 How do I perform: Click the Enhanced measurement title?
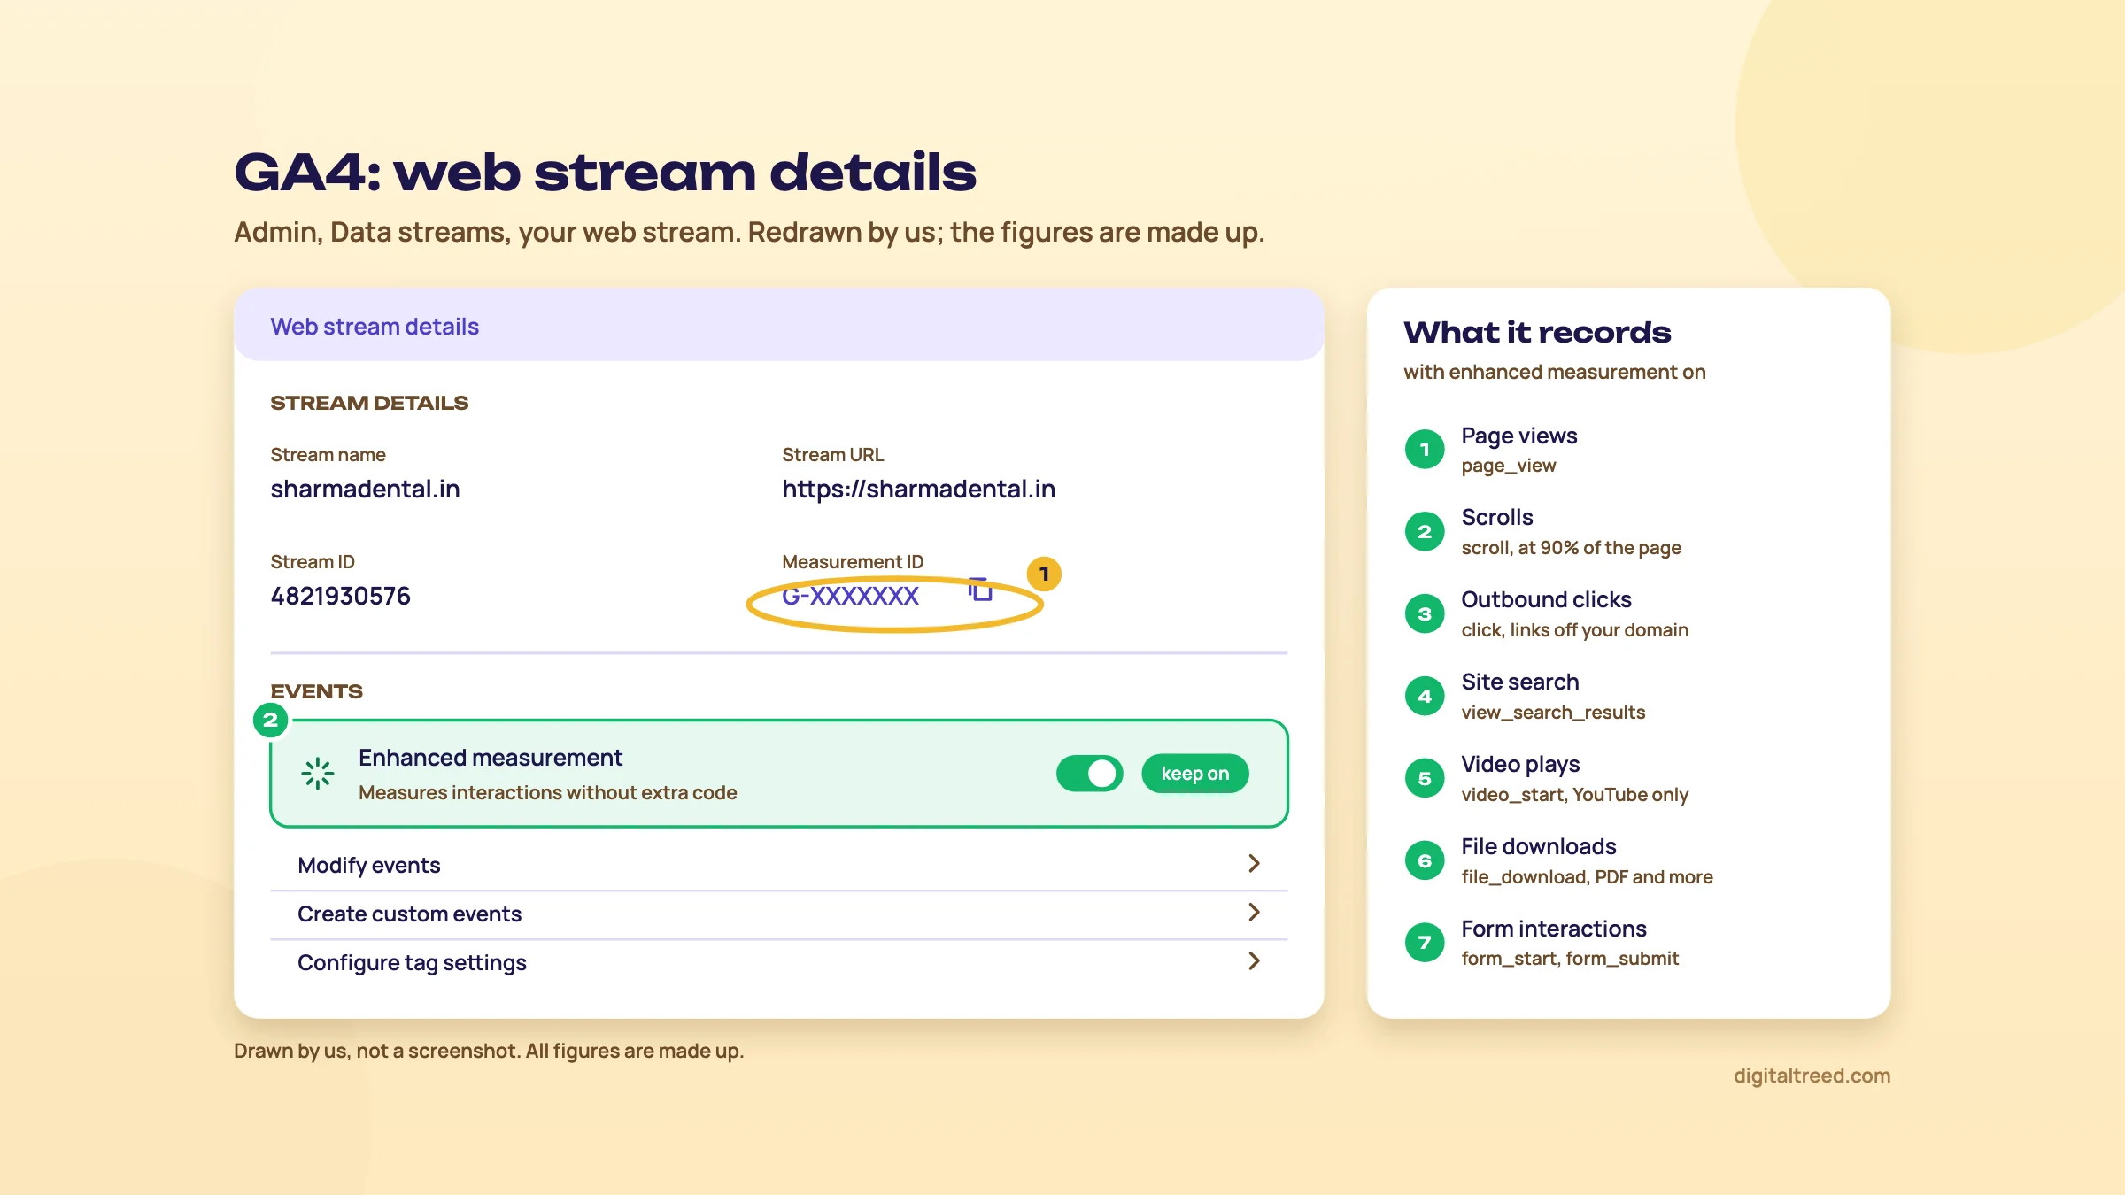[491, 758]
